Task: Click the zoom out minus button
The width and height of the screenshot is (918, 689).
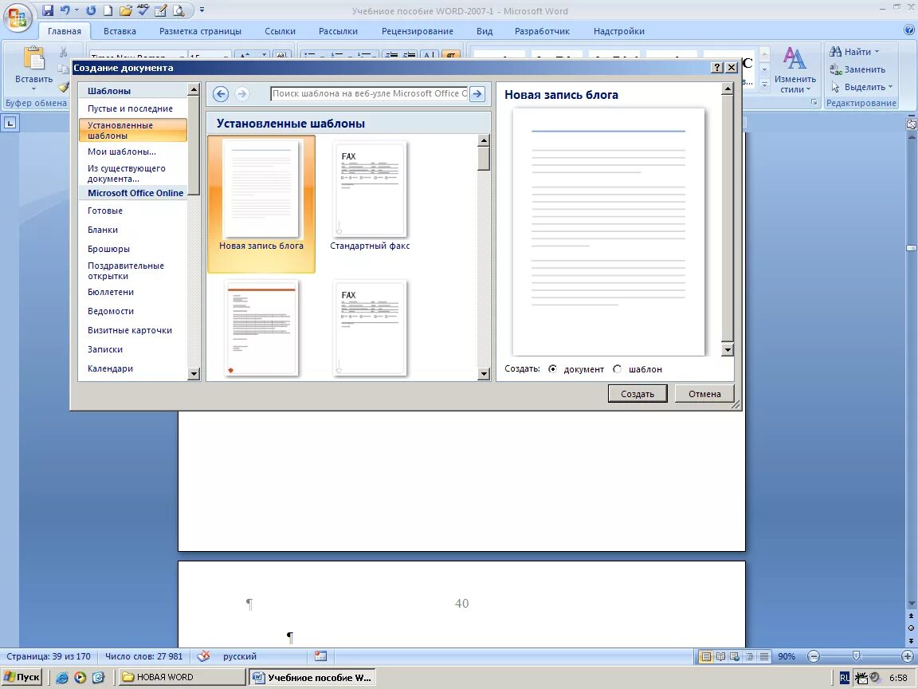Action: 813,656
